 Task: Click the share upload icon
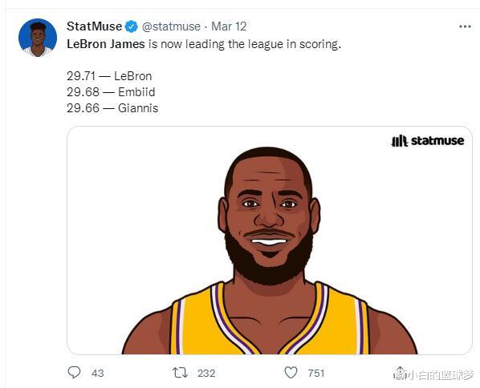click(400, 373)
